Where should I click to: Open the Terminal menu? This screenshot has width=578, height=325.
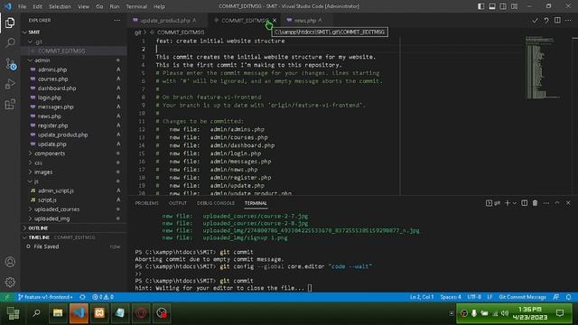tap(136, 6)
